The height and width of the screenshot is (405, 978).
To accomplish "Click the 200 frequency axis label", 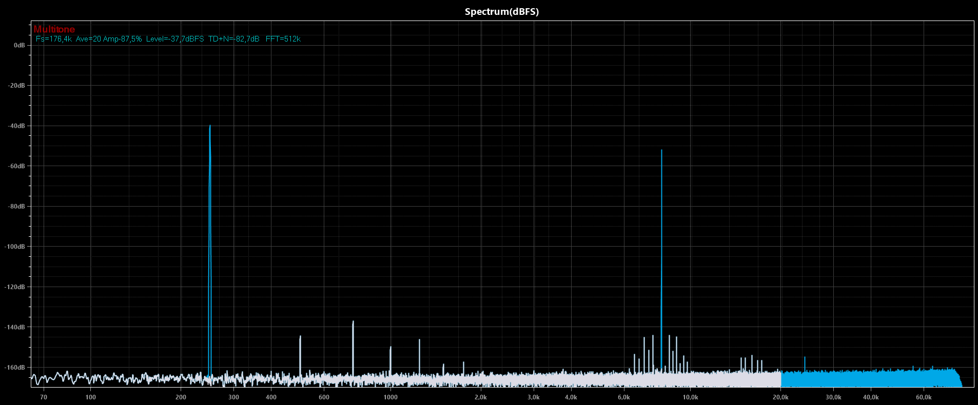I will pyautogui.click(x=181, y=397).
